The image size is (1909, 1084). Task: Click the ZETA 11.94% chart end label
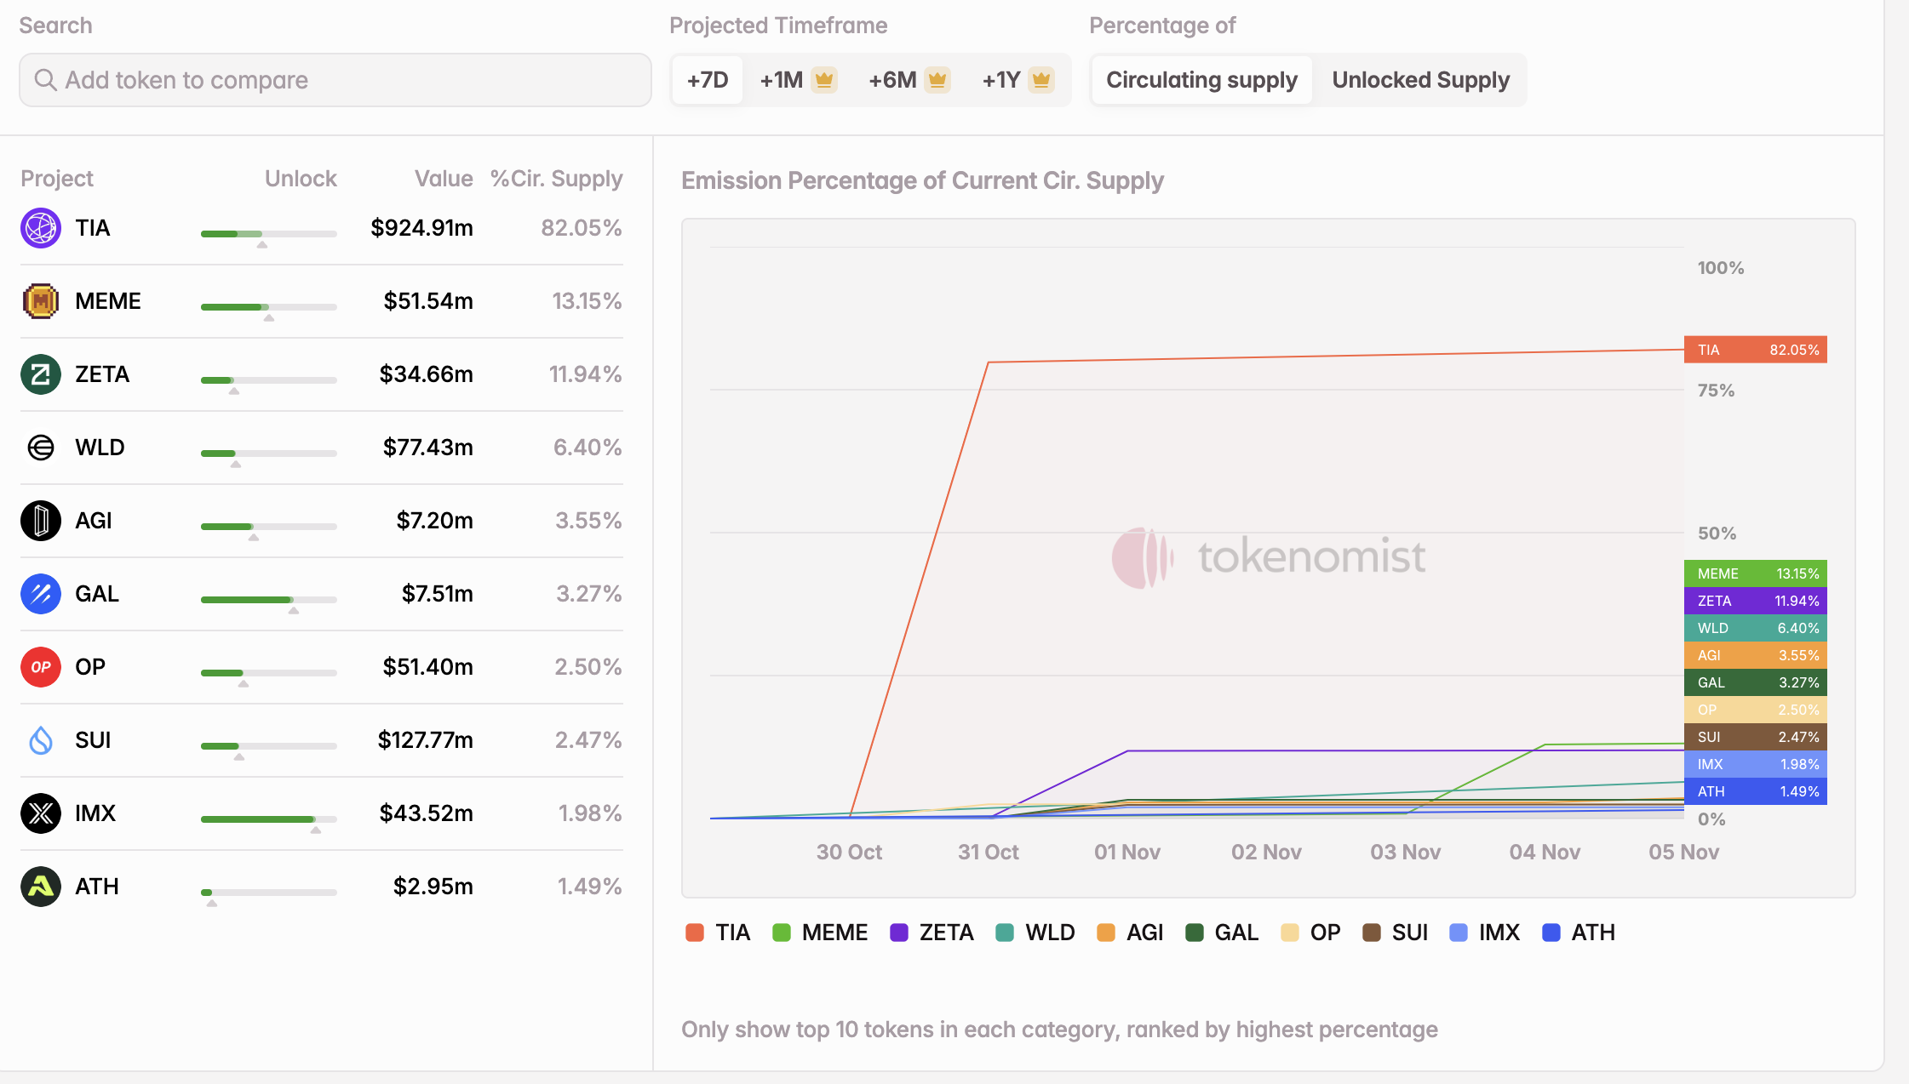[x=1756, y=601]
